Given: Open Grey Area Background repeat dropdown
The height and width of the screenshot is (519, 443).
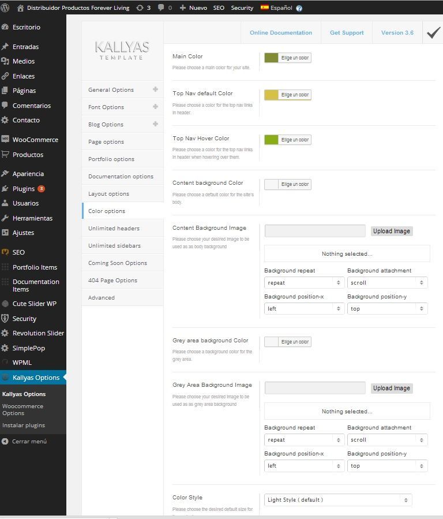Looking at the screenshot, I should pyautogui.click(x=304, y=440).
